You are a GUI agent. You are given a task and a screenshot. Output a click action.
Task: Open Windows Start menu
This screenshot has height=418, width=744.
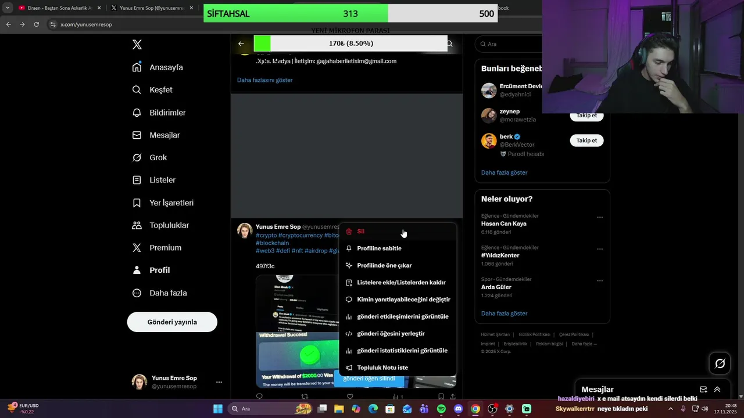click(218, 409)
